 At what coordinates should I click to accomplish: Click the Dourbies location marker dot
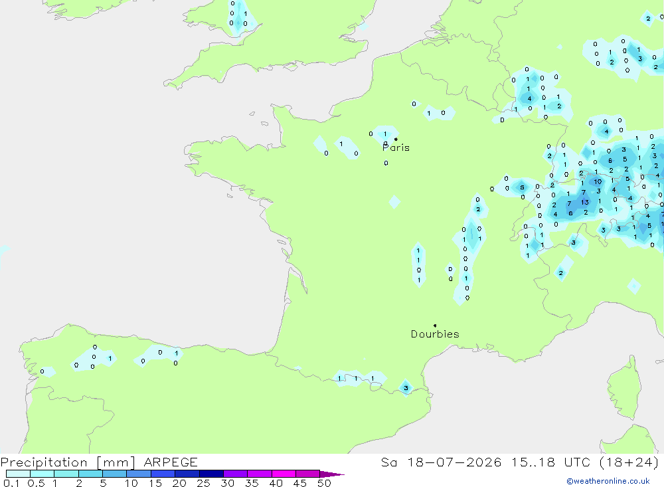coord(435,326)
